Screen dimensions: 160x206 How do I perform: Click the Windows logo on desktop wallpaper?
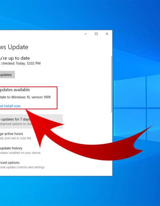(137, 108)
